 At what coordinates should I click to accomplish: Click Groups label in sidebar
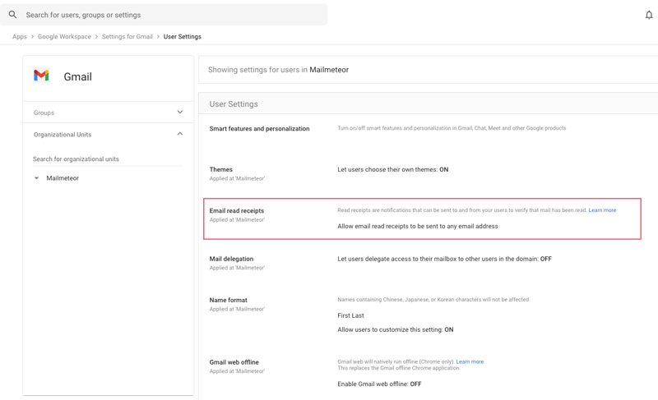pyautogui.click(x=44, y=113)
